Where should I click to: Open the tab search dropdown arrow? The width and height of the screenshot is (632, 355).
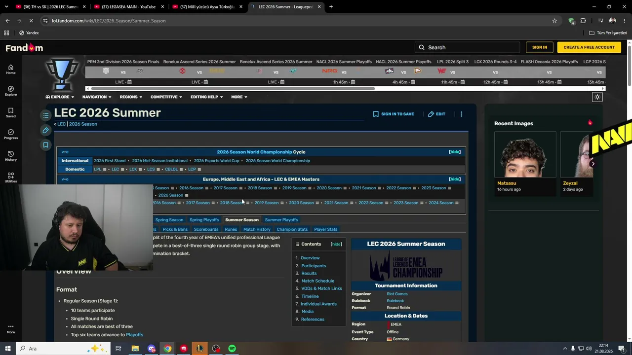pos(6,7)
